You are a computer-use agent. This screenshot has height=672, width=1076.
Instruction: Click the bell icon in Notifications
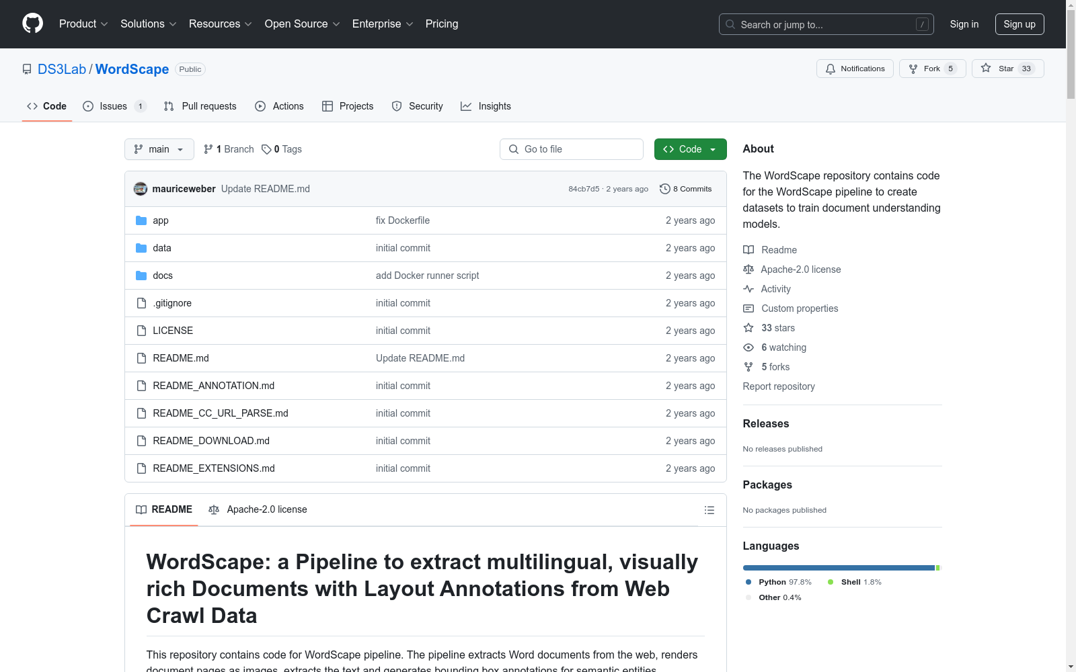(831, 69)
